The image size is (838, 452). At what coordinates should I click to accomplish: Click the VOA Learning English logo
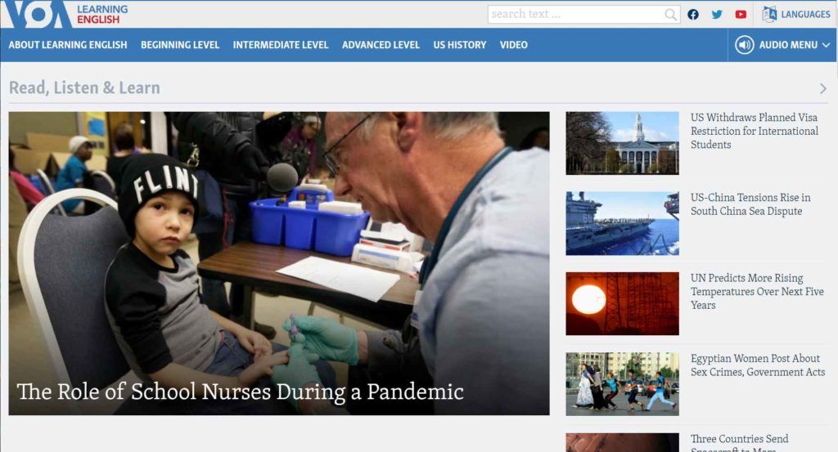click(64, 14)
